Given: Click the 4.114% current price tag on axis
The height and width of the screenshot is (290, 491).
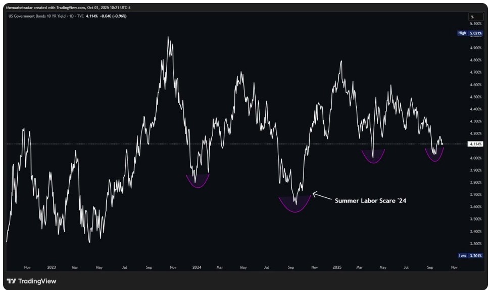Looking at the screenshot, I should (475, 144).
